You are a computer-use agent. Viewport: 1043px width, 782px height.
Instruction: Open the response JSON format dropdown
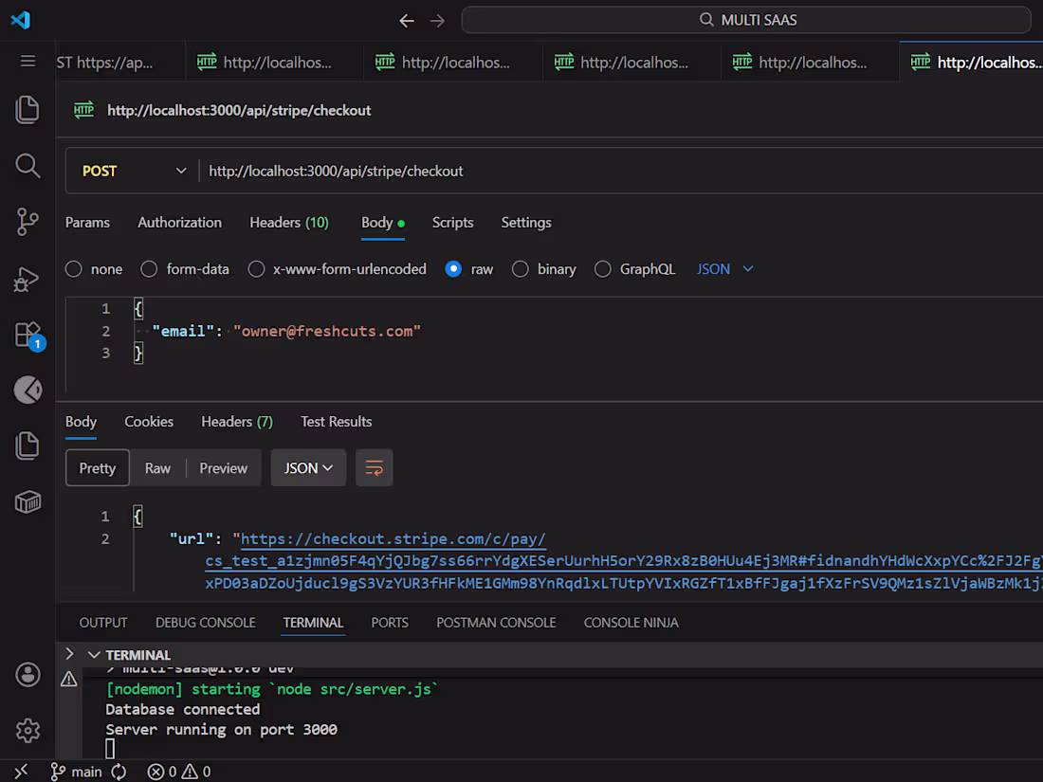308,468
